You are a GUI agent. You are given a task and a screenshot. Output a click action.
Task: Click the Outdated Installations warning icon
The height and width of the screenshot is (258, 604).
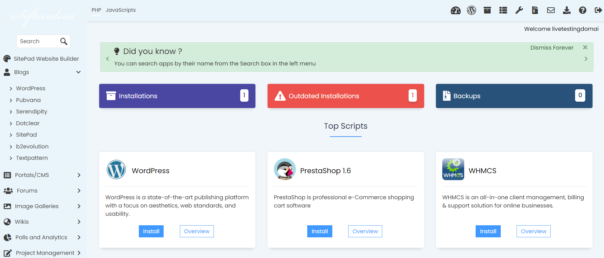coord(280,96)
